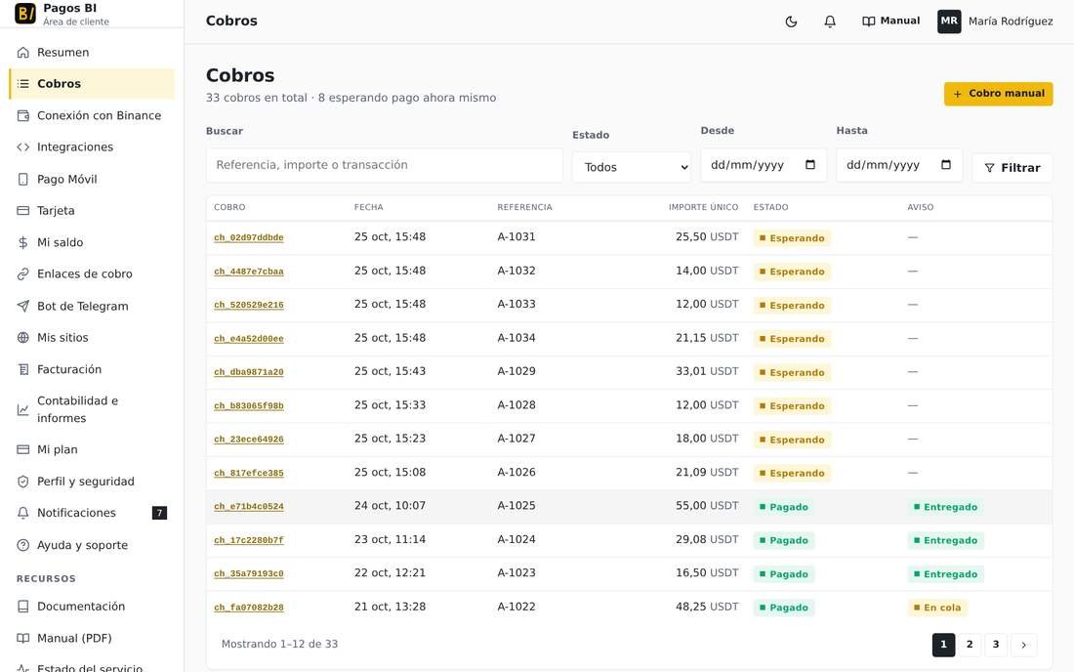
Task: Click the Desde date field
Action: 764,165
